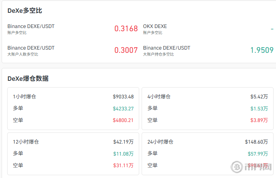The width and height of the screenshot is (276, 178).
Task: Click 账户多空比 caption under Binance DEXE/USDT
Action: point(17,33)
